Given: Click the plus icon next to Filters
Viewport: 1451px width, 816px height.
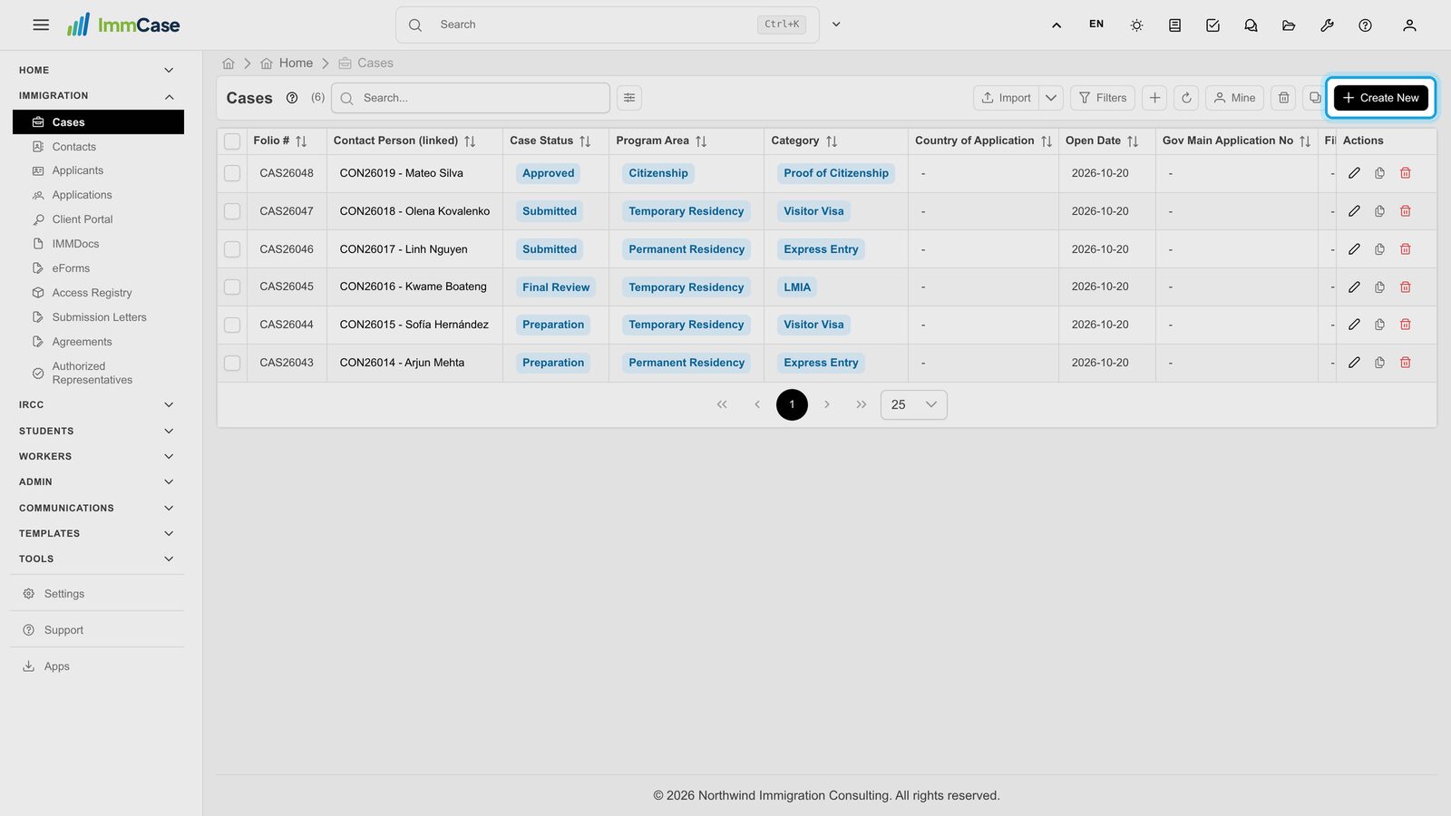Looking at the screenshot, I should pos(1154,98).
